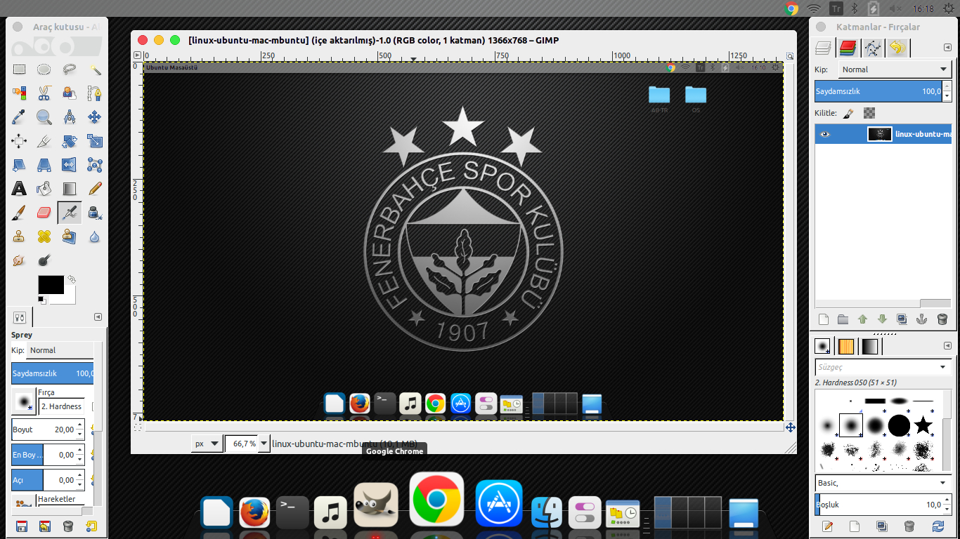Toggle lock pixels brush icon
This screenshot has height=539, width=960.
(x=848, y=113)
